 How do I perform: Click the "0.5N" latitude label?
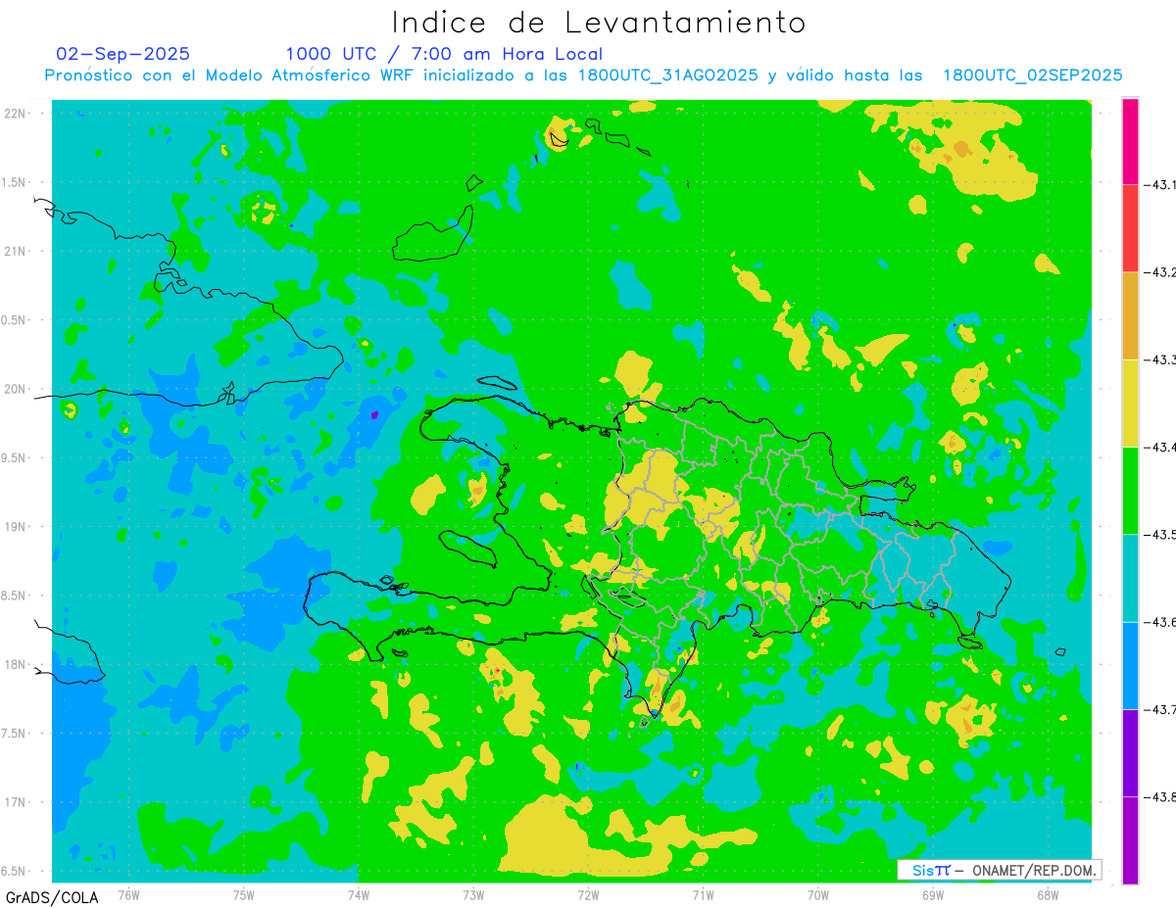coord(14,320)
